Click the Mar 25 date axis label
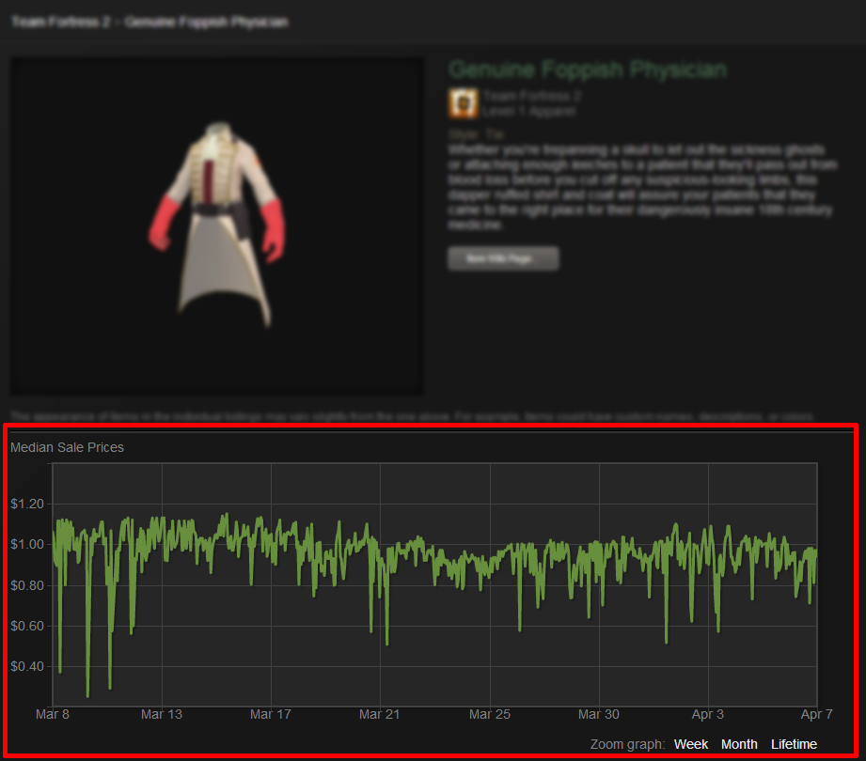866x761 pixels. [490, 714]
